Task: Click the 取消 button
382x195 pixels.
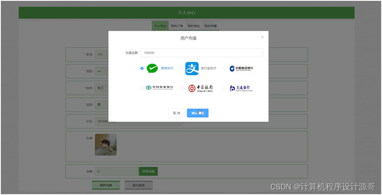Action: pyautogui.click(x=176, y=113)
